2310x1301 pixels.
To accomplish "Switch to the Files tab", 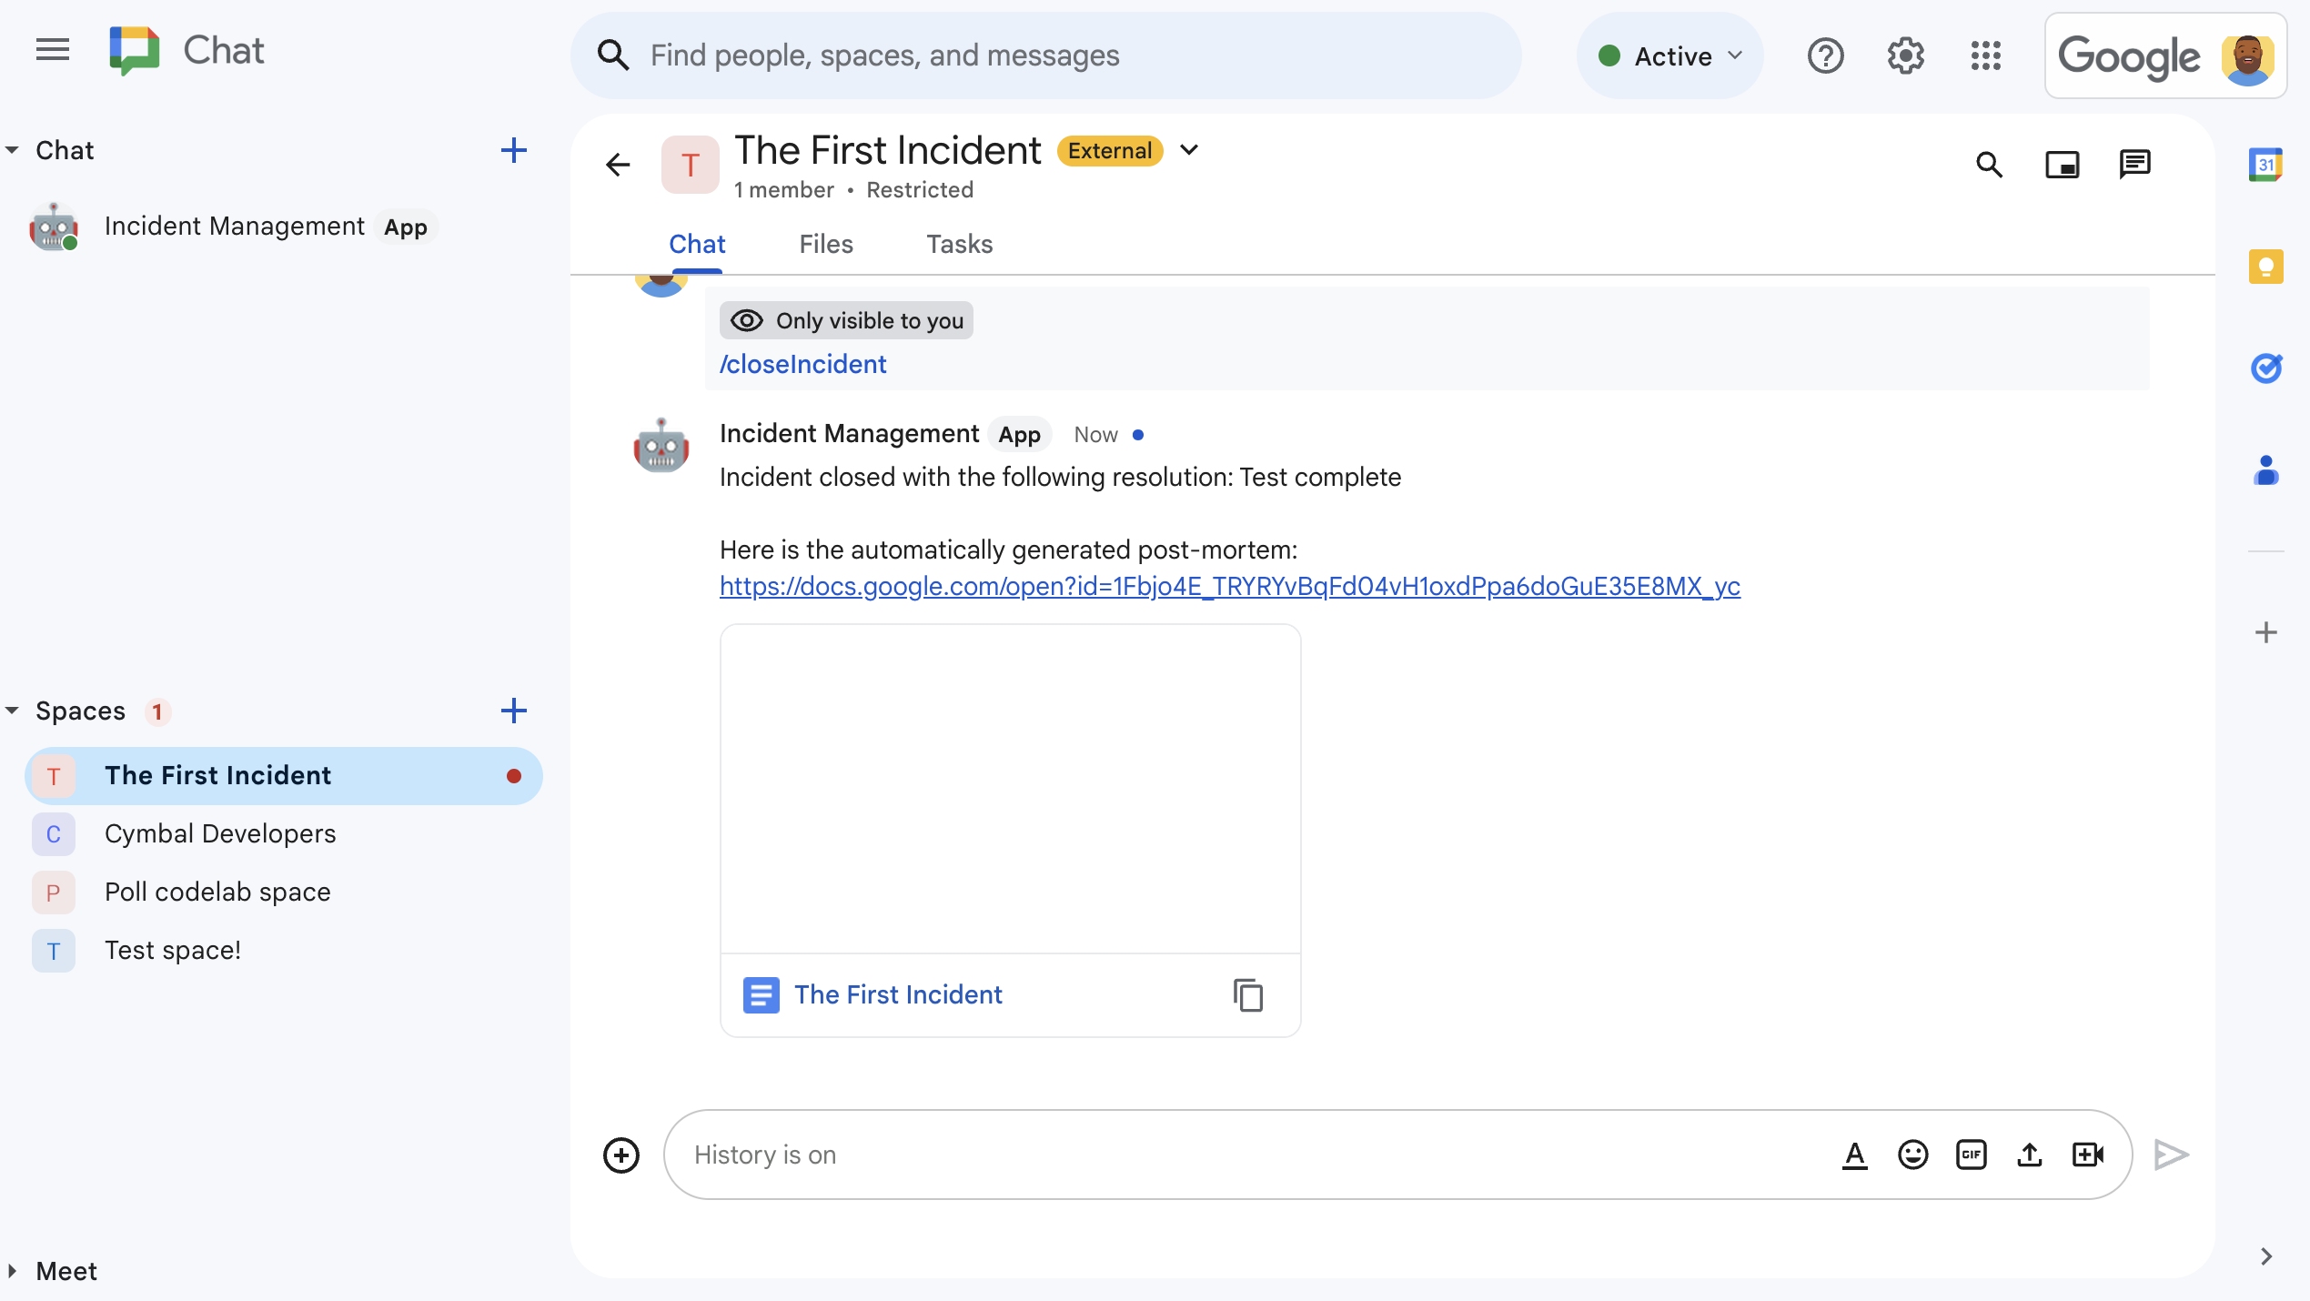I will click(825, 245).
